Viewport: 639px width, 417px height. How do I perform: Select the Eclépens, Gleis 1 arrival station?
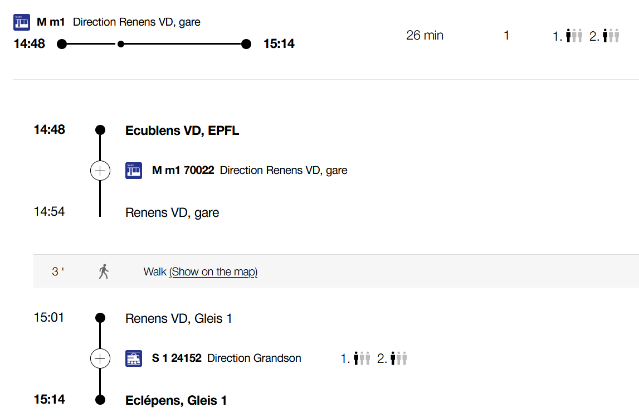(176, 400)
